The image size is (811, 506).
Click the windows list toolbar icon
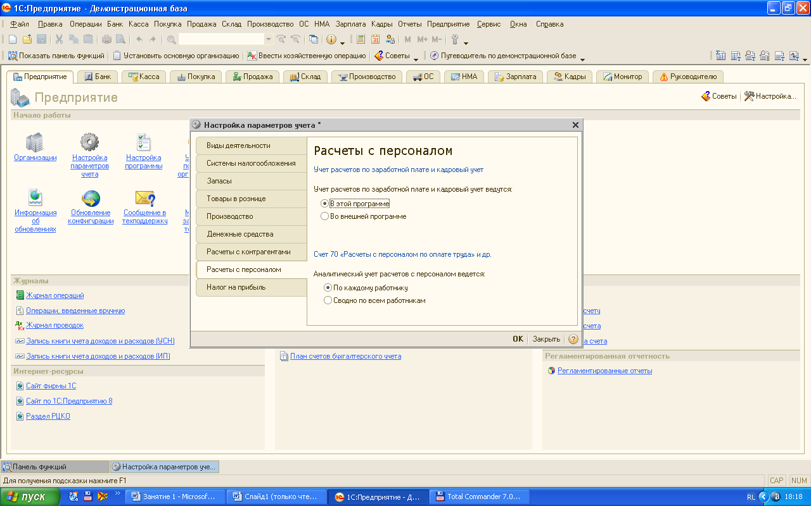314,39
